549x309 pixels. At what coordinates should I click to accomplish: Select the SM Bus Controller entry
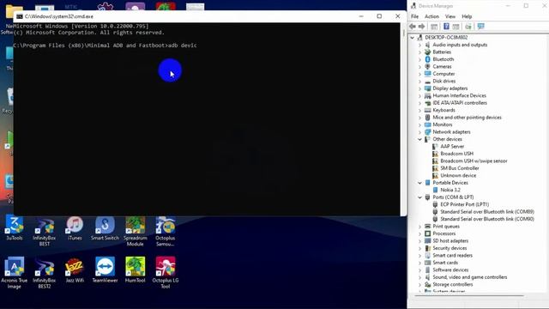[460, 168]
